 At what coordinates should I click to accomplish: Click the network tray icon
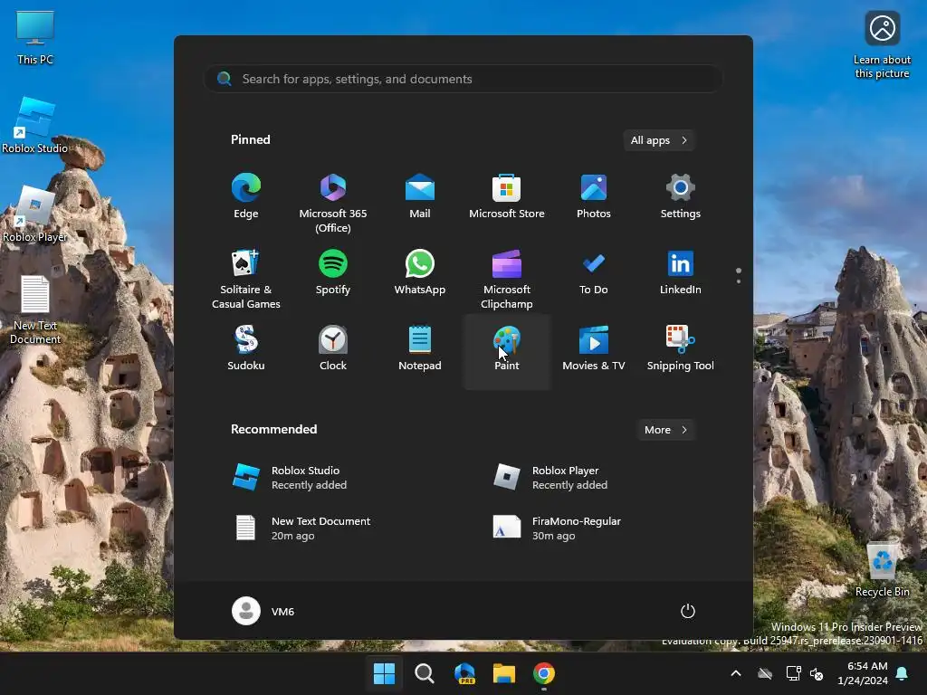pyautogui.click(x=793, y=673)
